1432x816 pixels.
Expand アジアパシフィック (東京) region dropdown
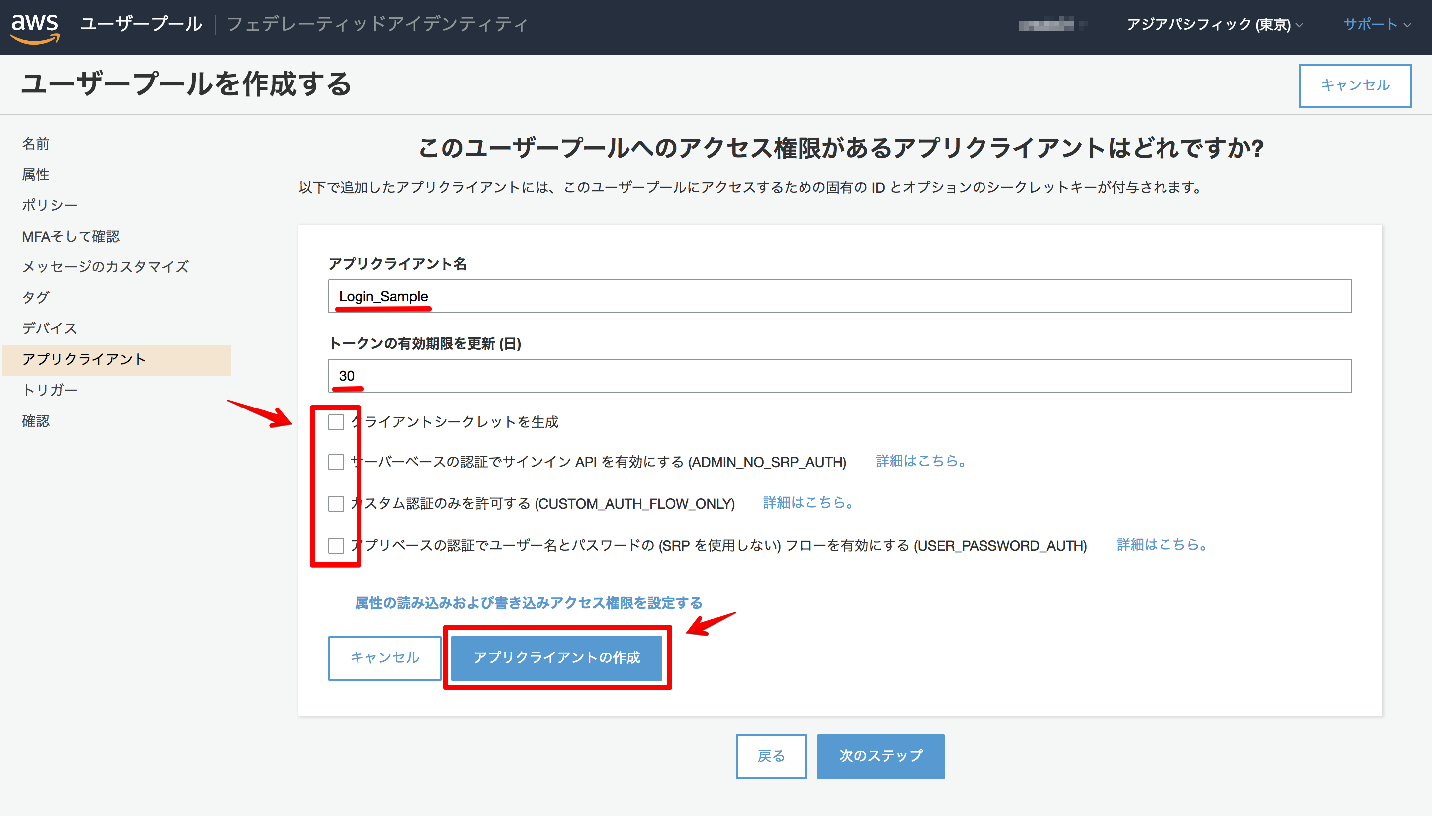click(1214, 24)
